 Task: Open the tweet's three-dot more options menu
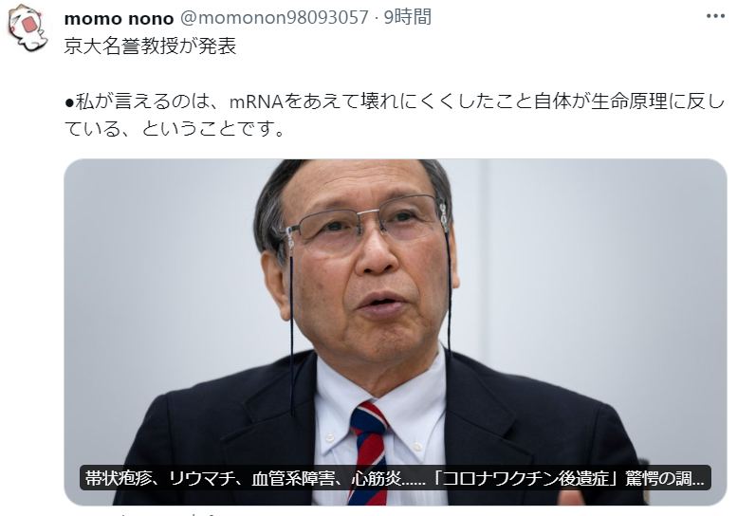(x=715, y=16)
